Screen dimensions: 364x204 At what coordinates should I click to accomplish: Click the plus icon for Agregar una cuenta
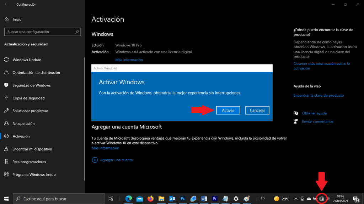coord(95,160)
